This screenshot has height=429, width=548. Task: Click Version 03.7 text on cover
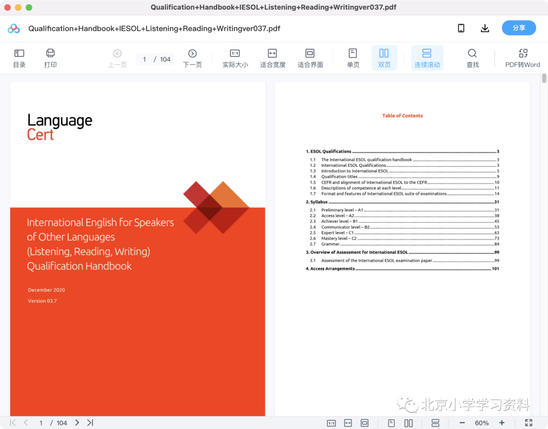42,301
